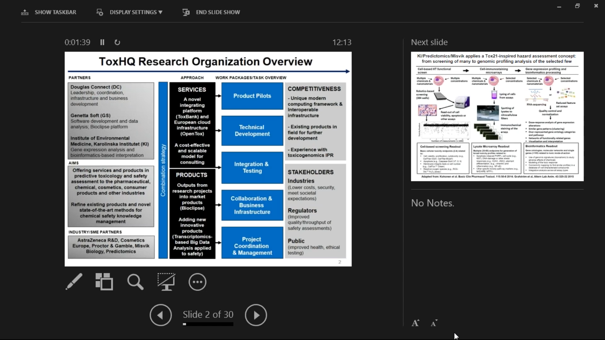Open more slide show options ellipsis
The image size is (605, 340).
click(197, 282)
